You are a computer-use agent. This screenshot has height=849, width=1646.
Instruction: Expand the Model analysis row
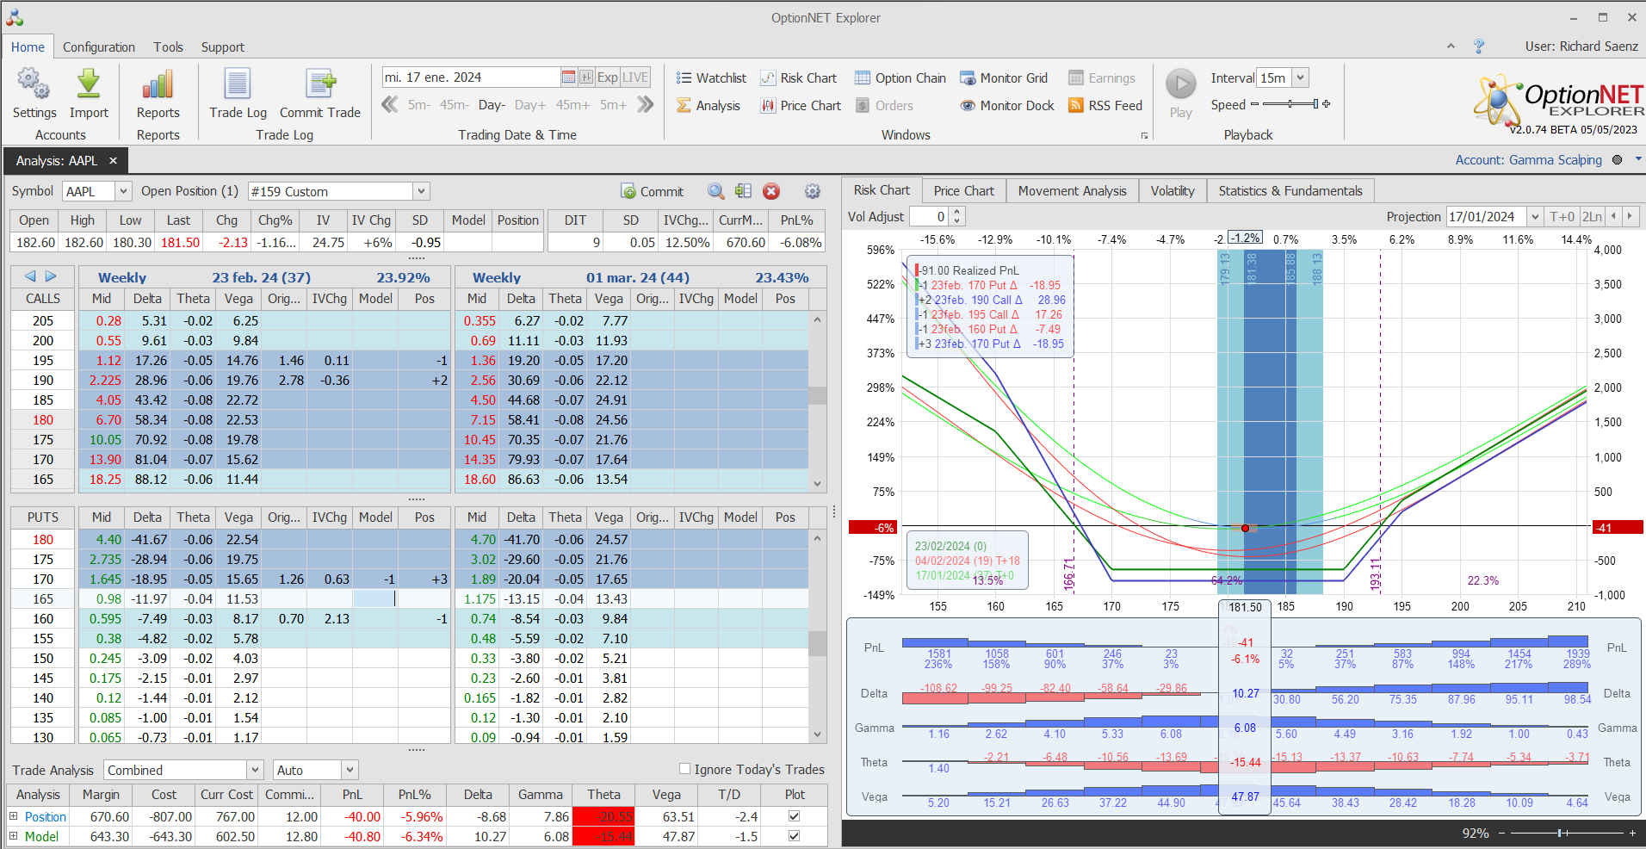[x=13, y=836]
